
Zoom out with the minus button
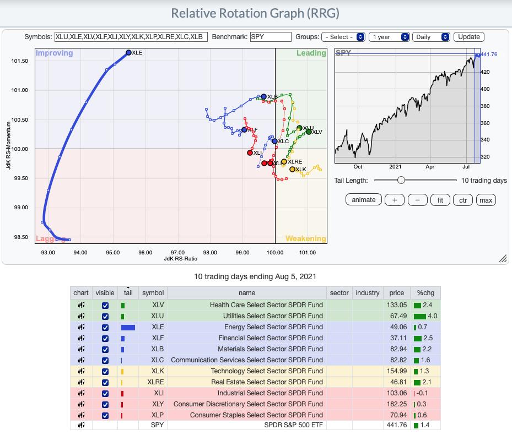pyautogui.click(x=417, y=200)
